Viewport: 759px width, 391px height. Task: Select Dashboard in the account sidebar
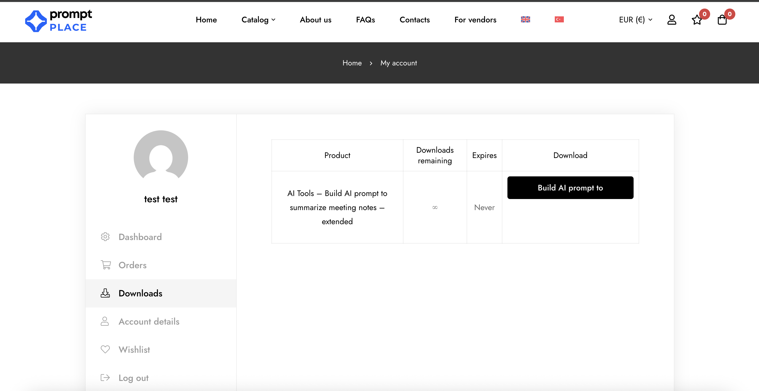(x=161, y=237)
